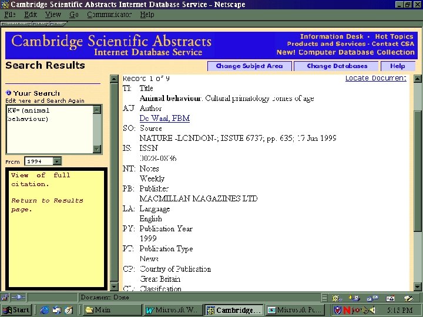Click the online/offline connection plug icon

19,297
